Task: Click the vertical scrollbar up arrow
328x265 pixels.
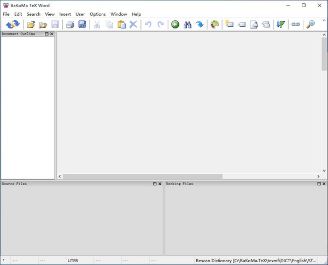Action: click(x=324, y=35)
